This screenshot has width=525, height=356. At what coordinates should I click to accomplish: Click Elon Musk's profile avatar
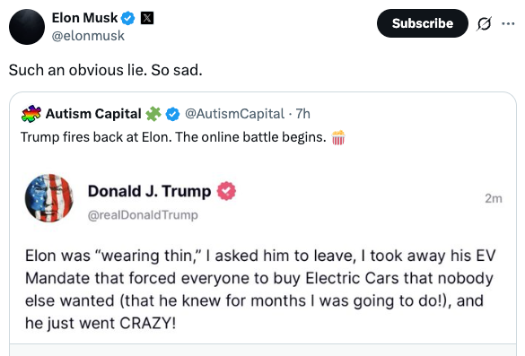point(27,27)
